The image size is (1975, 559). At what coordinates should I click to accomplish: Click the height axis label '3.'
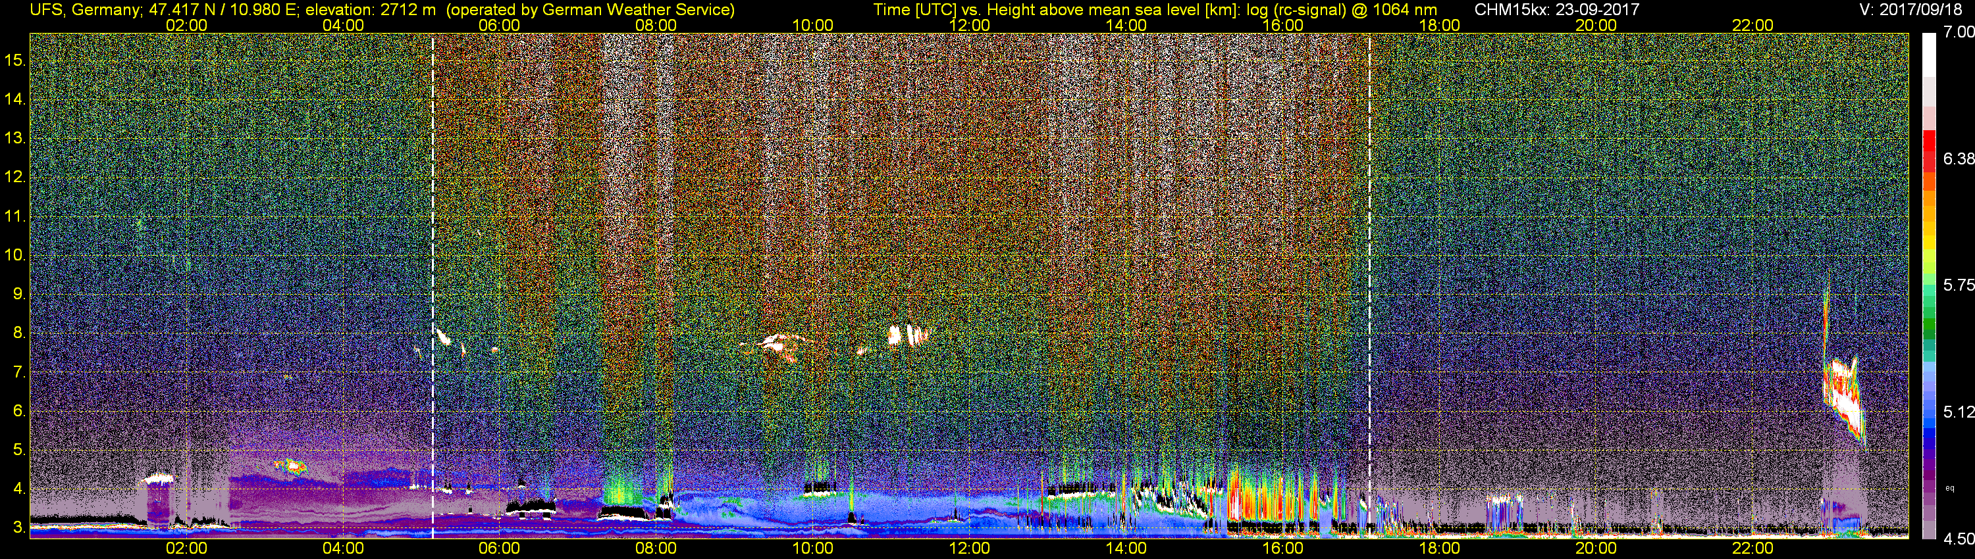pos(19,527)
